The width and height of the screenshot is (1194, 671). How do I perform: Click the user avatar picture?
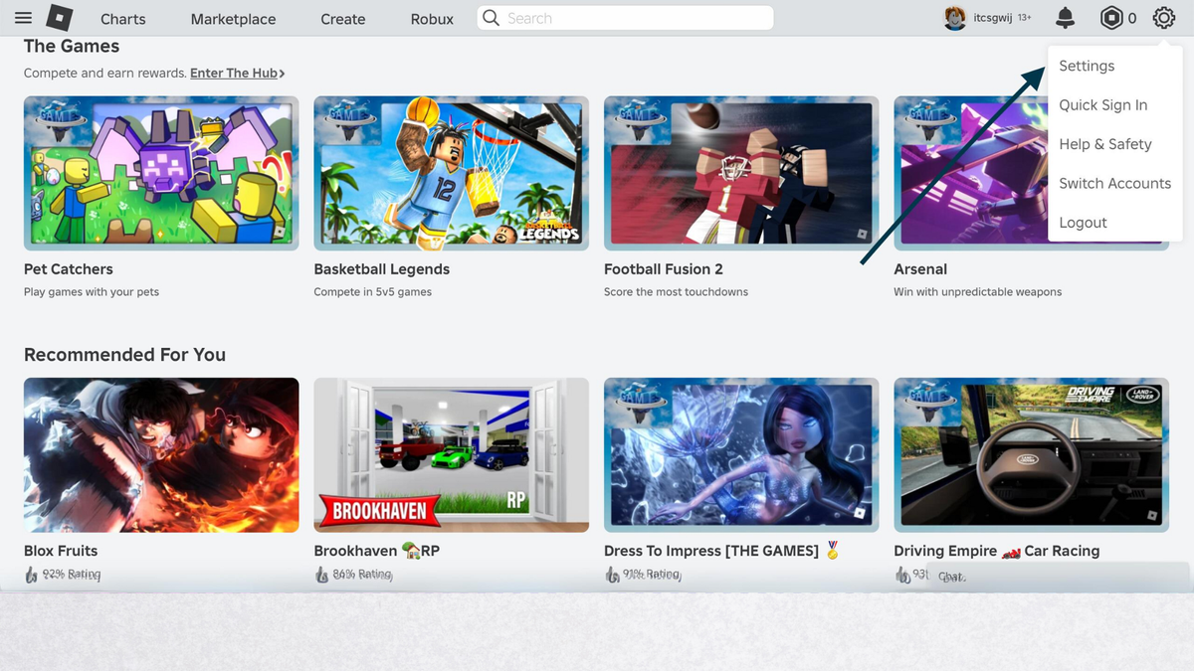955,18
